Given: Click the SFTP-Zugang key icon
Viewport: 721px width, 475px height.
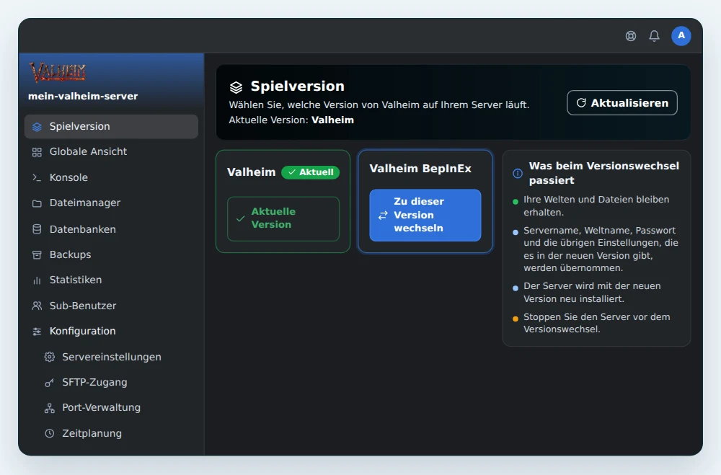Looking at the screenshot, I should pyautogui.click(x=49, y=383).
